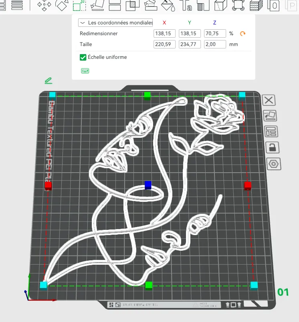Viewport: 299px width, 322px height.
Task: Remove all objects using plate X icon
Action: (269, 100)
